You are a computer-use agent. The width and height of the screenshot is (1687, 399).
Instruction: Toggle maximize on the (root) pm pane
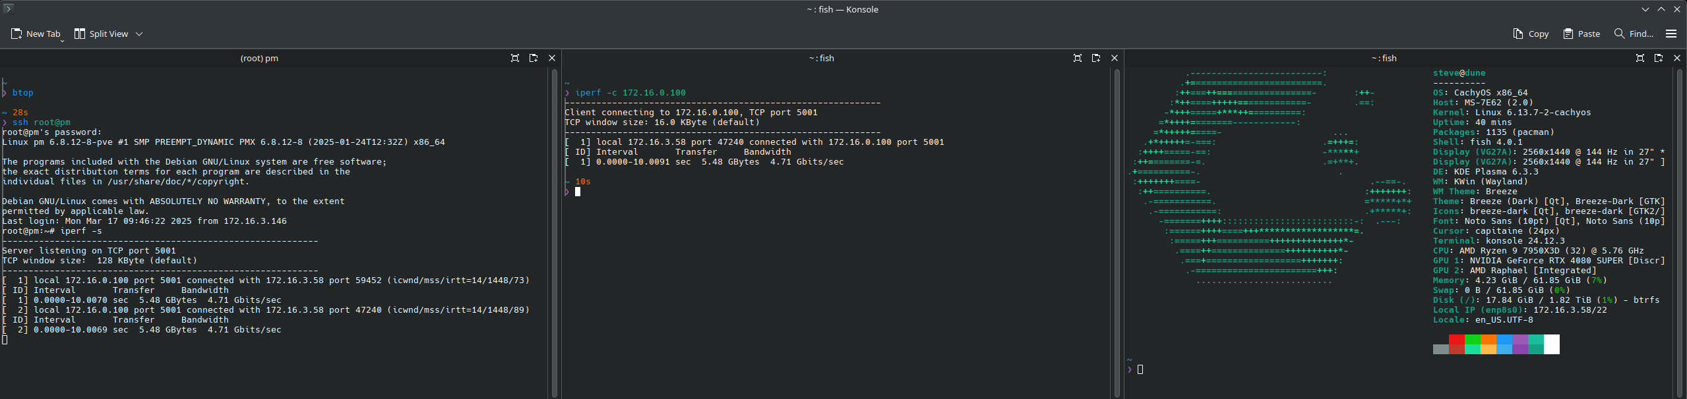coord(515,58)
